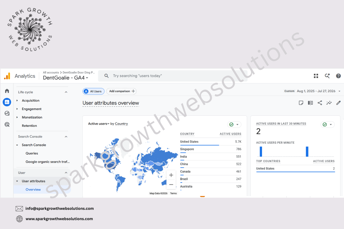The height and width of the screenshot is (229, 344).
Task: Click the Google Analytics logo
Action: [x=7, y=76]
